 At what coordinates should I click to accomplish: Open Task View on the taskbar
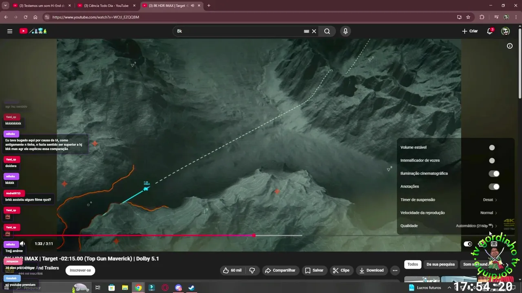click(x=98, y=288)
